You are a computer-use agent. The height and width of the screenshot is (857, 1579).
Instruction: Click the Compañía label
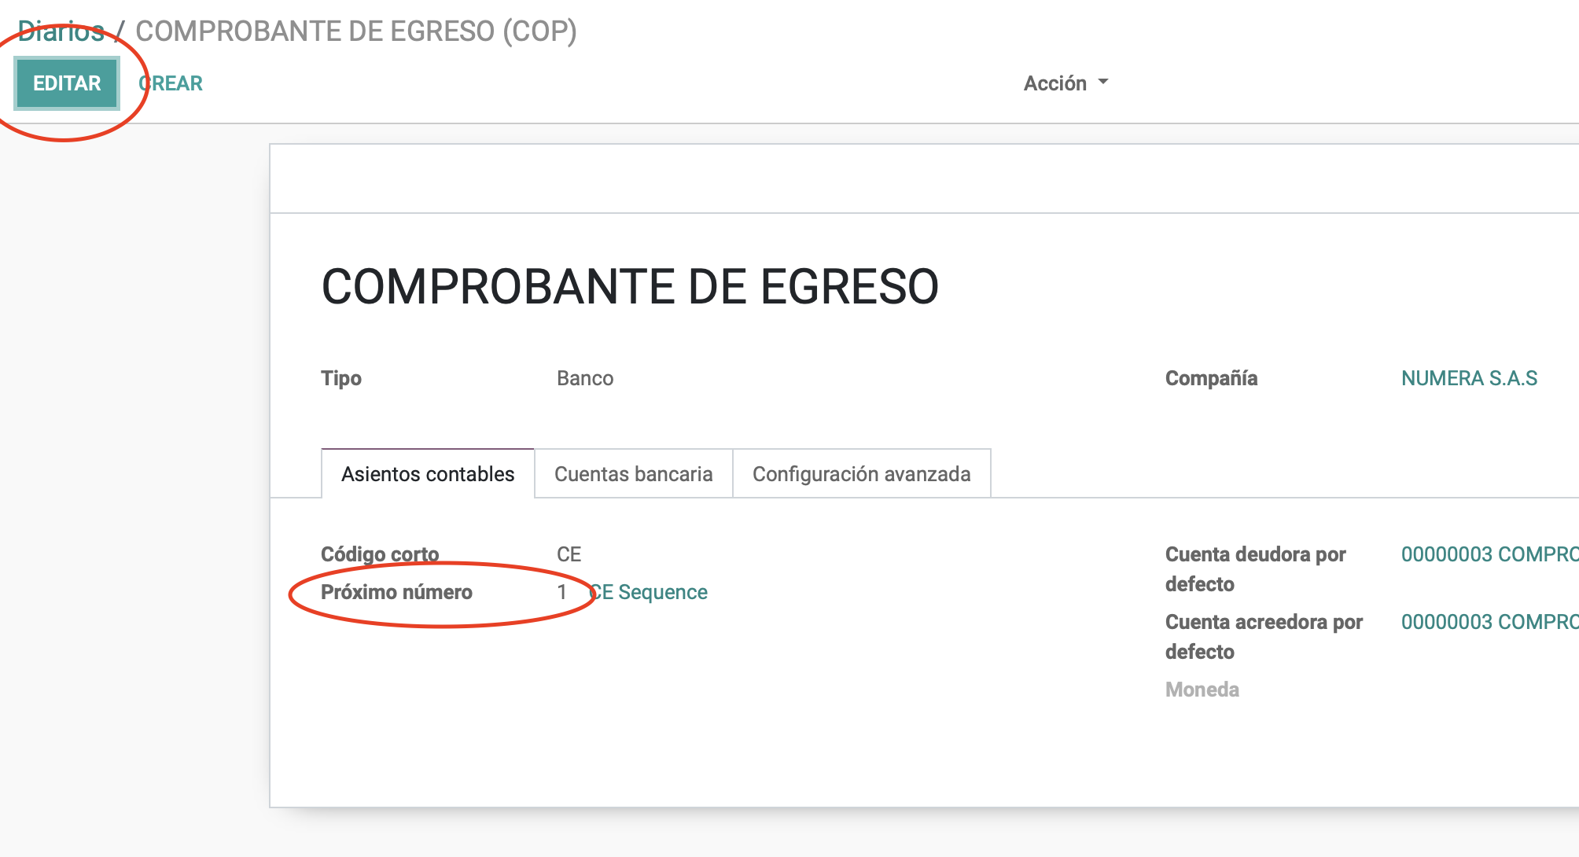click(x=1211, y=378)
